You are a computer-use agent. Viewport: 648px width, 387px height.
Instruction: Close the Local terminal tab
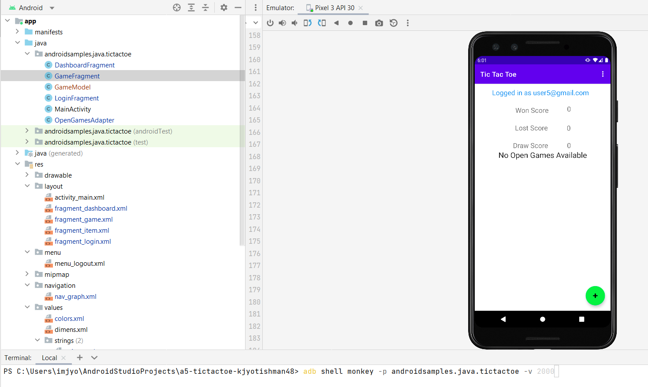pyautogui.click(x=63, y=358)
